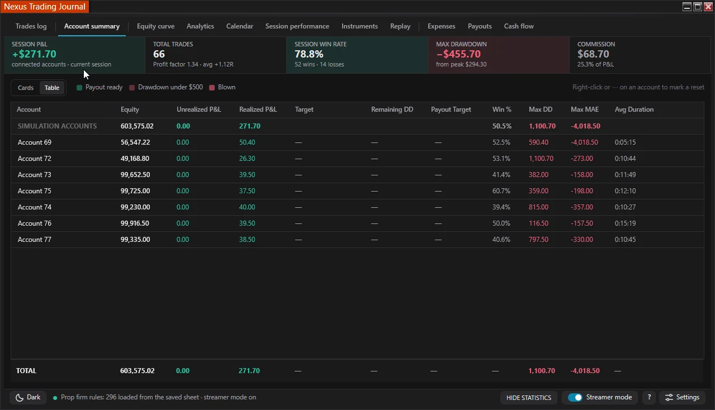Select the Account 76 row
Image resolution: width=715 pixels, height=410 pixels.
(357, 223)
